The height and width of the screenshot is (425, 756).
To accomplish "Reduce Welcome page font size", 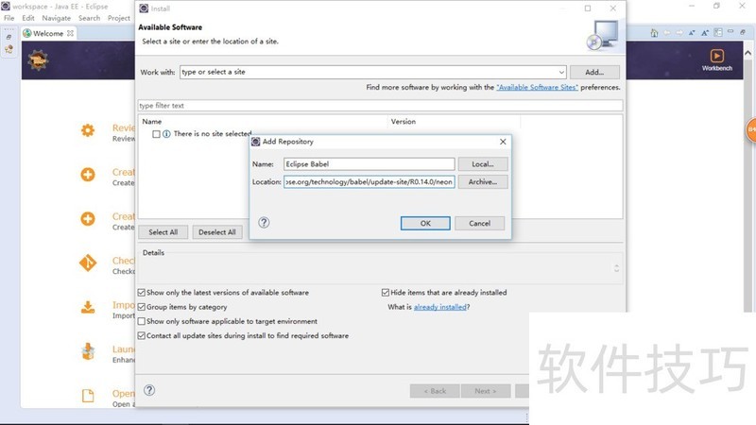I will 692,33.
